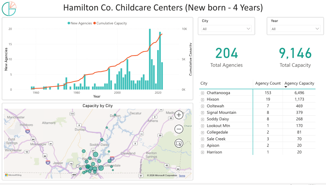The width and height of the screenshot is (326, 185).
Task: Select Signal Mountain's capacity value 379
Action: [x=299, y=113]
